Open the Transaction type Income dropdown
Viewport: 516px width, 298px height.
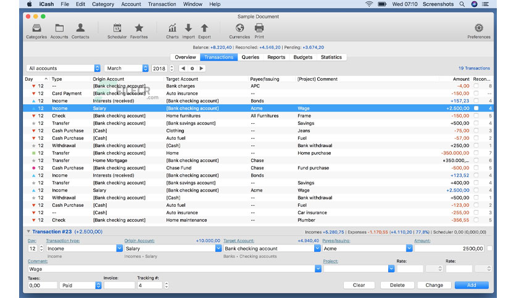120,249
